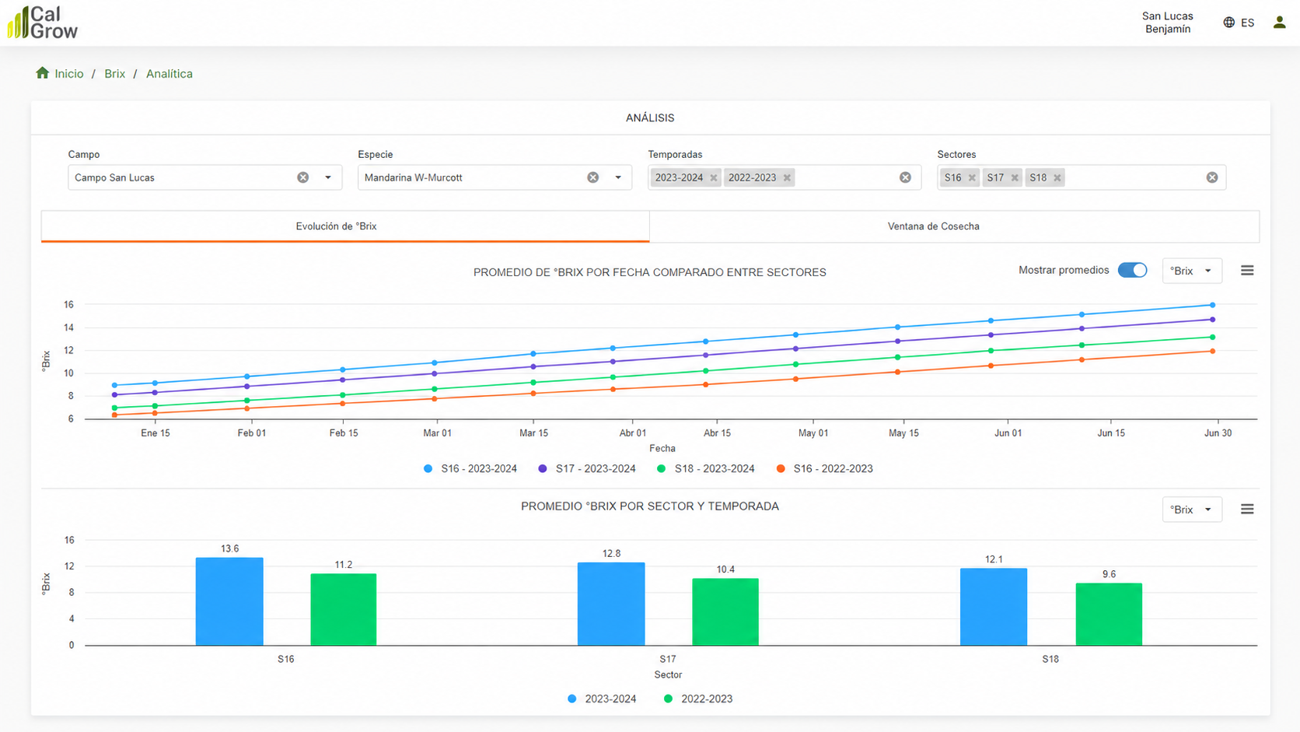Screen dimensions: 1300x732
Task: Clear all selected Sectores
Action: click(1212, 177)
